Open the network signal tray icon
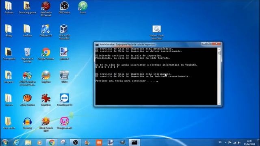The width and height of the screenshot is (260, 146). tap(234, 142)
